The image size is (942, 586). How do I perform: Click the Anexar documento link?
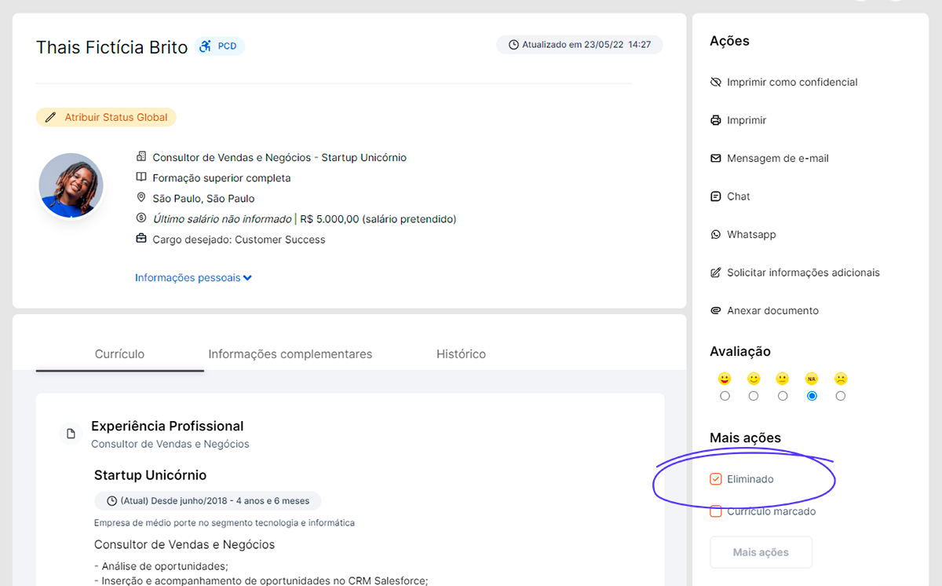coord(772,310)
